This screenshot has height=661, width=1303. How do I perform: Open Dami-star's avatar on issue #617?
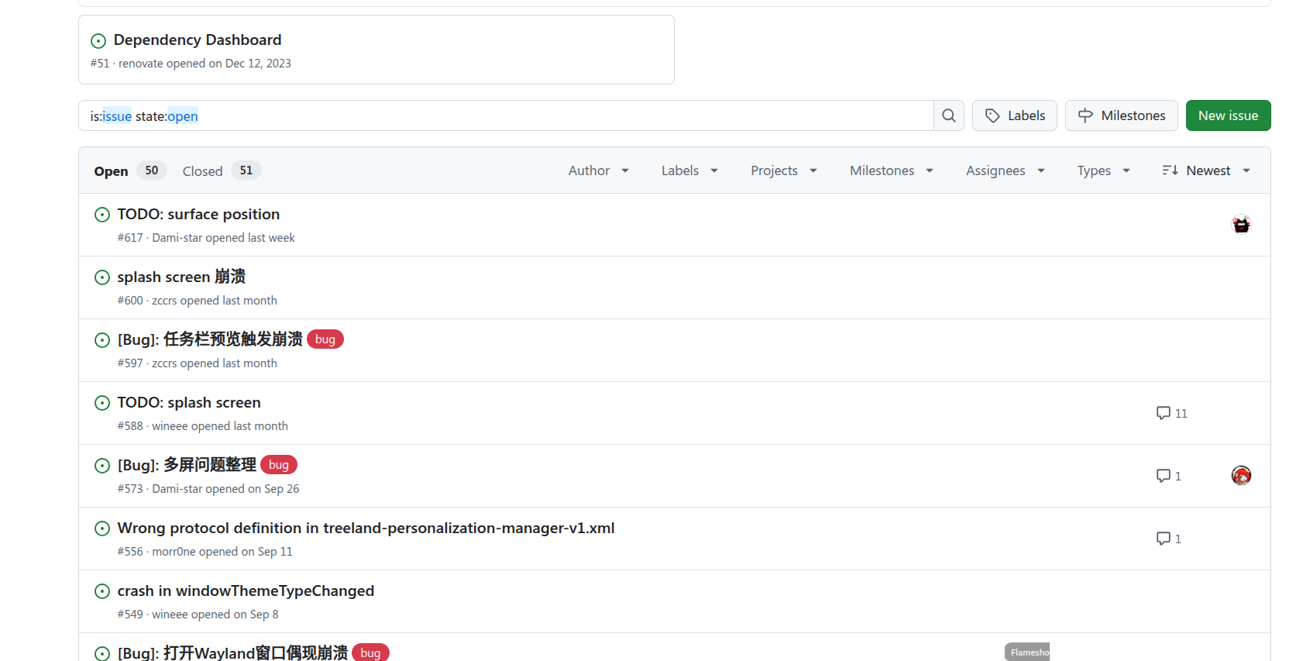(x=1242, y=225)
